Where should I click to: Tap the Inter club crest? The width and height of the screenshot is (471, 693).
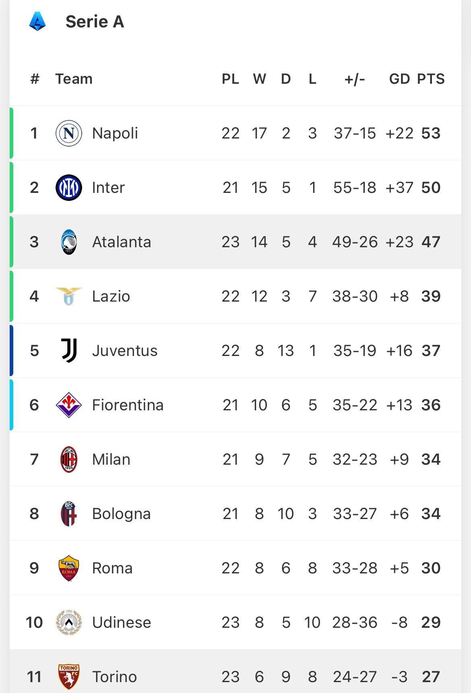pyautogui.click(x=69, y=188)
